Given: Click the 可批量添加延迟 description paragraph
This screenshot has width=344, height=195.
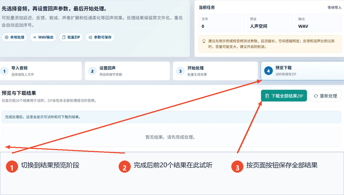Looking at the screenshot, I should click(x=92, y=21).
